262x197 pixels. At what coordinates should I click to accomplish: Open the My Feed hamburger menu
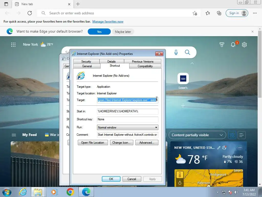tap(14, 135)
